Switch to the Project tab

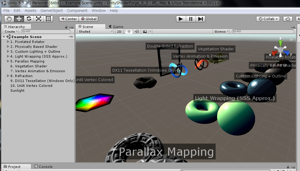click(16, 167)
